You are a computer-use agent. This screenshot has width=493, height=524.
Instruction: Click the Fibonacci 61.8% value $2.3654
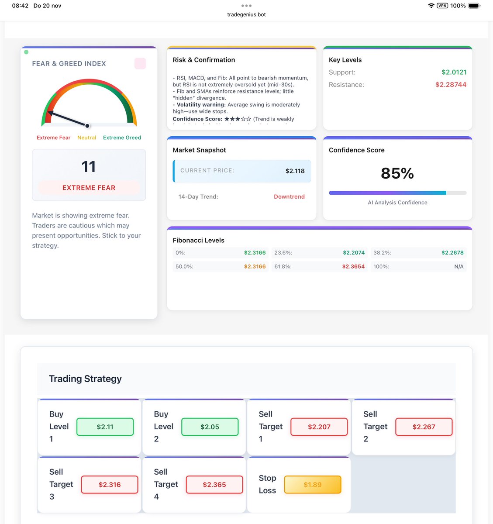[x=353, y=266]
